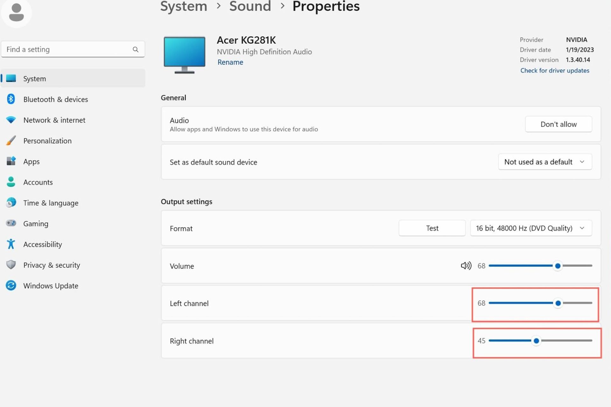Image resolution: width=611 pixels, height=407 pixels.
Task: Expand the default sound device dropdown
Action: coord(544,161)
